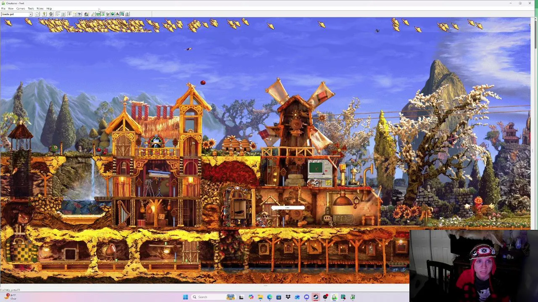Click the red ball floating in sky
The width and height of the screenshot is (538, 302).
[203, 83]
